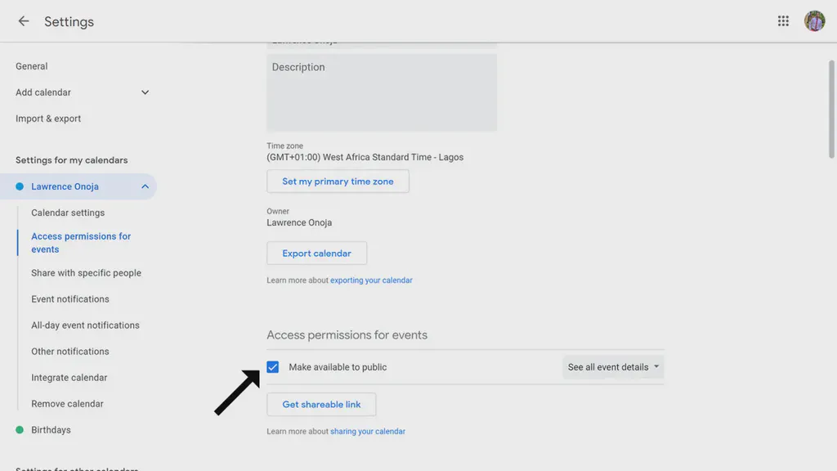
Task: Click the green color dot beside Birthdays
Action: pos(18,429)
